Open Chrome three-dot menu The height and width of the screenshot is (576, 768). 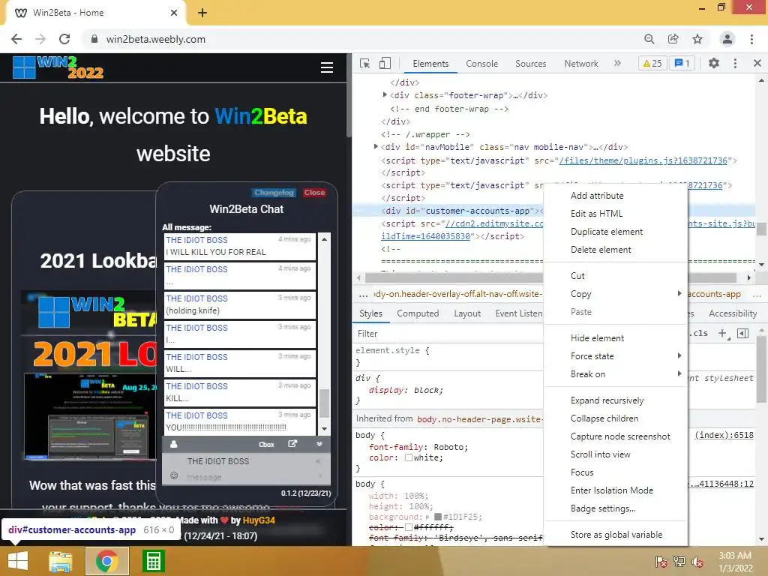[751, 39]
